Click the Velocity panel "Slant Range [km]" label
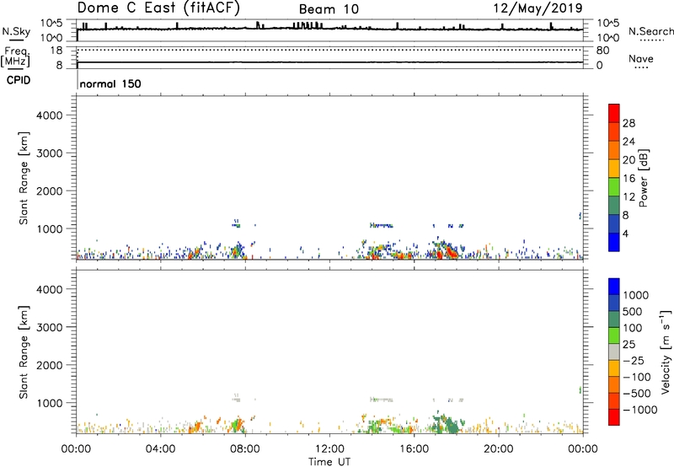Image resolution: width=674 pixels, height=467 pixels. 24,352
